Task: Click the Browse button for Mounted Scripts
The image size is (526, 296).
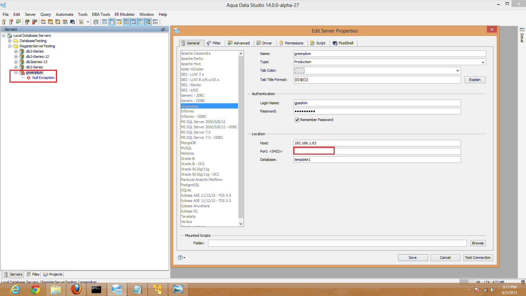Action: click(x=478, y=243)
